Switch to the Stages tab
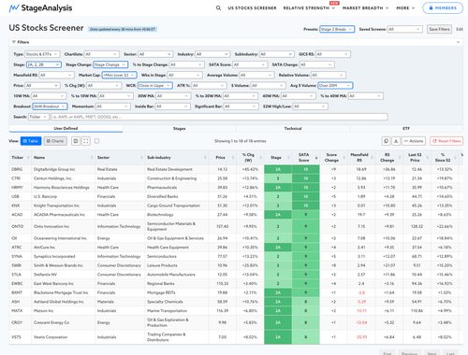 pos(180,128)
